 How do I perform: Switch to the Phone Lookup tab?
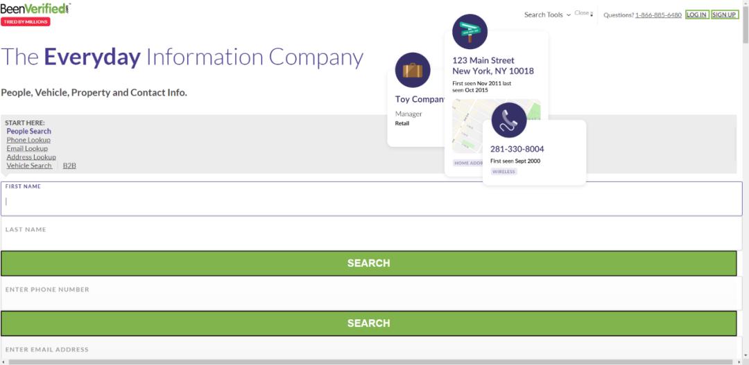point(28,140)
